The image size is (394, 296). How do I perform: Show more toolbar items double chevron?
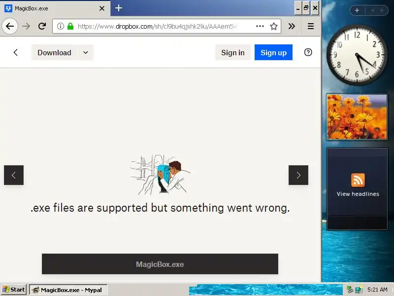292,26
